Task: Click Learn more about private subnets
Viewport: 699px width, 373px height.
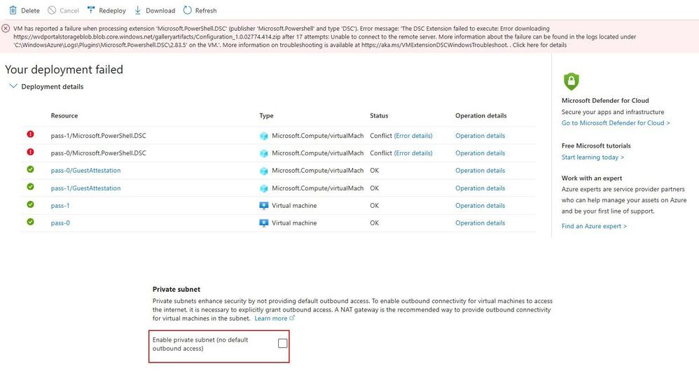Action: pos(275,318)
